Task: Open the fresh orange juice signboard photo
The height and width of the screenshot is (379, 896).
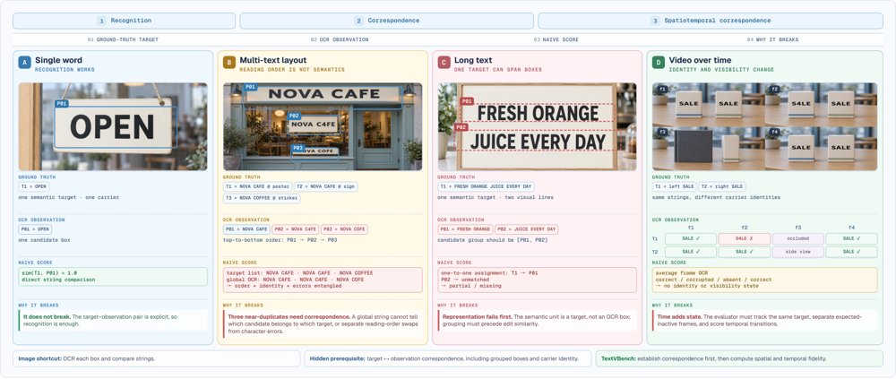Action: click(x=537, y=126)
